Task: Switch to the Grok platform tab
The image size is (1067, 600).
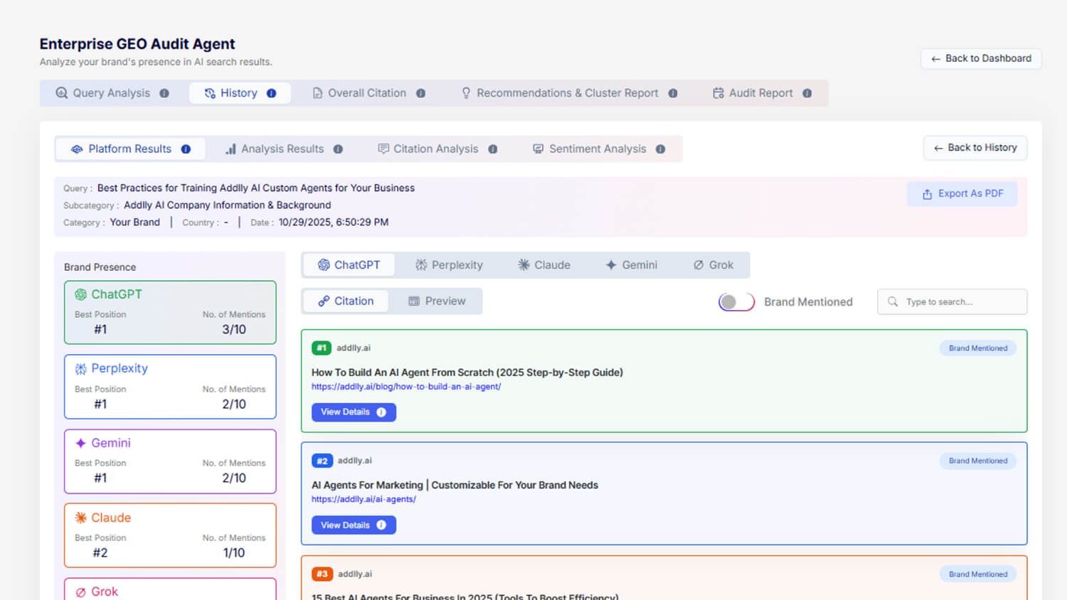Action: tap(713, 265)
